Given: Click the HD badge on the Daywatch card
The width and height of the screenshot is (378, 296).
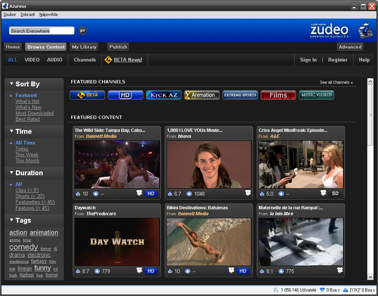Looking at the screenshot, I should click(x=151, y=271).
